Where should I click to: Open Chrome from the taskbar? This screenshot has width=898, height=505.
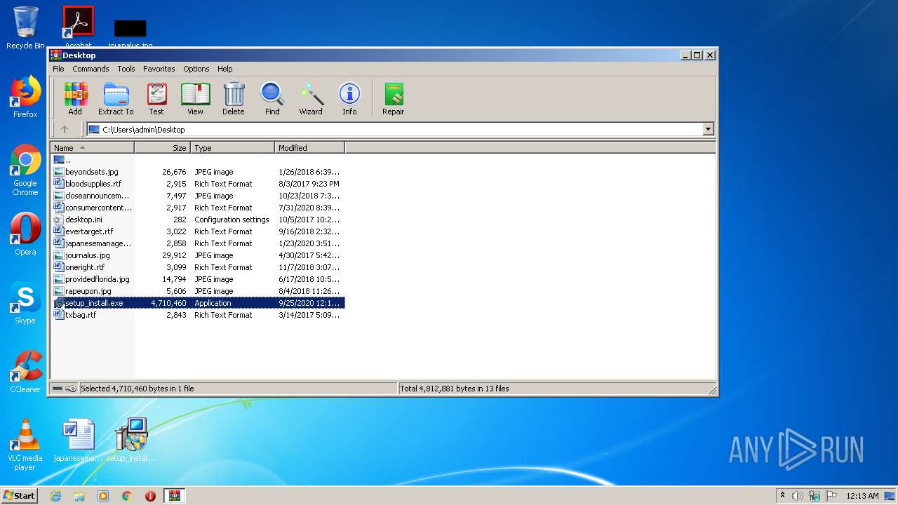pyautogui.click(x=127, y=496)
